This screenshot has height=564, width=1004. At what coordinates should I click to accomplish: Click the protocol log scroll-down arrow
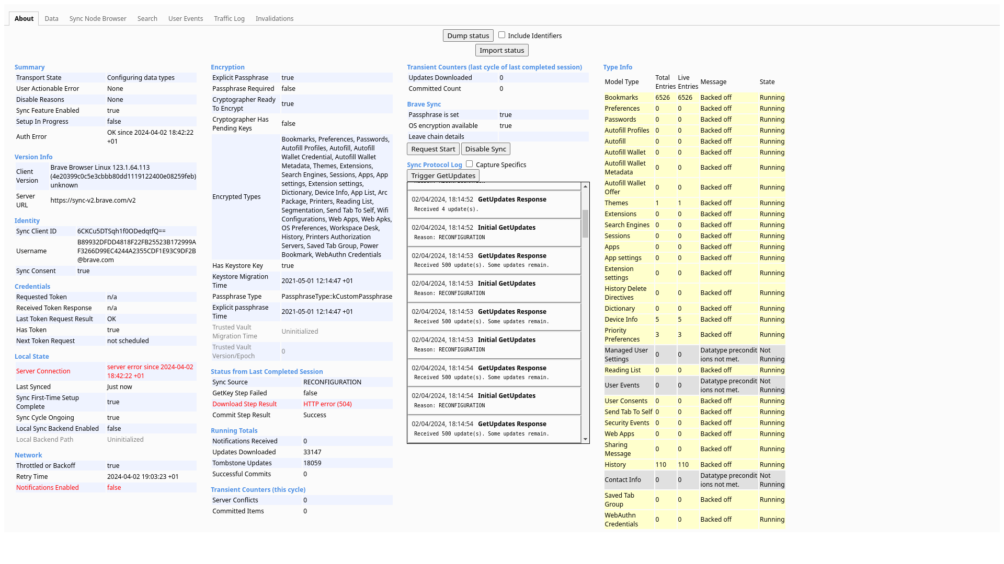585,439
